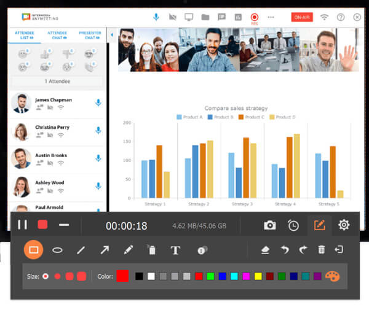This screenshot has width=369, height=310.
Task: Select the airbrush spray tool
Action: pos(151,250)
